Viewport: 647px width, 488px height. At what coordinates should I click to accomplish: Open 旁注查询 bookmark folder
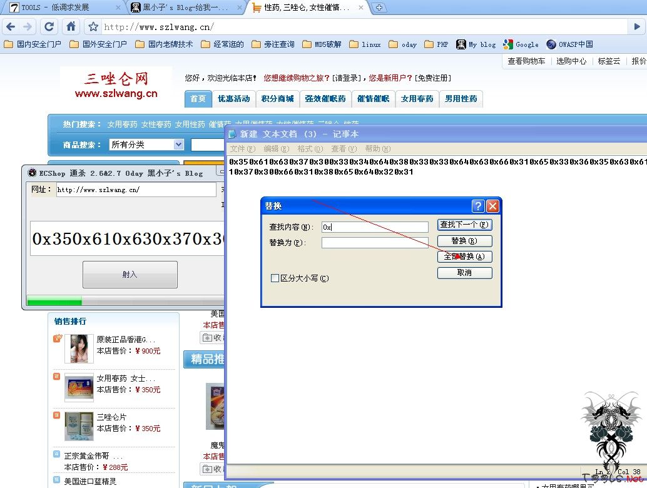point(273,44)
